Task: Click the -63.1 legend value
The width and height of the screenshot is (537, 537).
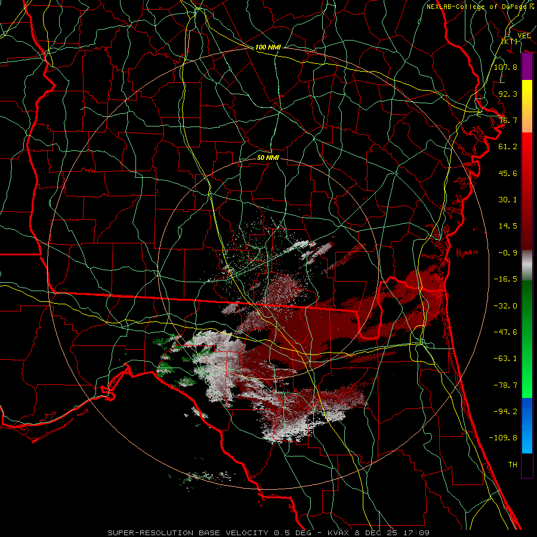Action: [x=505, y=359]
